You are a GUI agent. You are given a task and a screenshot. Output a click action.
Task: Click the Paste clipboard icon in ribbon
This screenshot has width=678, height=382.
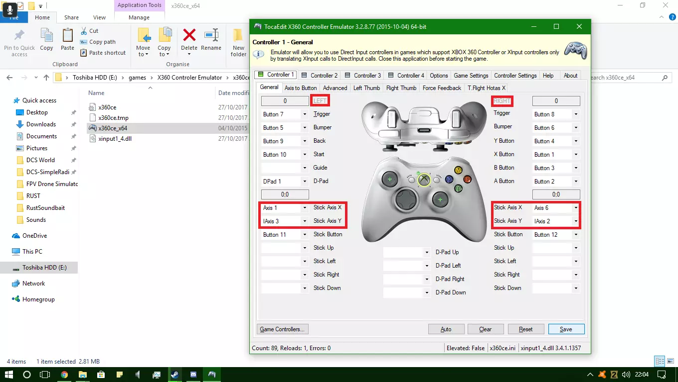click(x=67, y=39)
